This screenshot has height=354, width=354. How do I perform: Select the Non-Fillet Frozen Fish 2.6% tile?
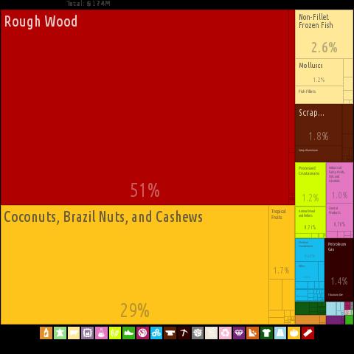[324, 34]
